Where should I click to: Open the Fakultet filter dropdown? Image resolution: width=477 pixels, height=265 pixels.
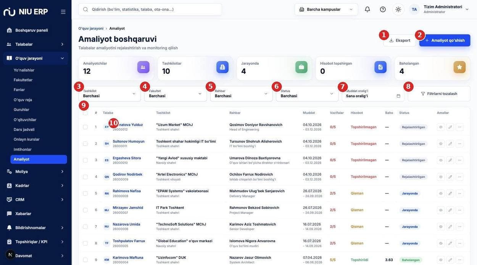[x=176, y=94]
